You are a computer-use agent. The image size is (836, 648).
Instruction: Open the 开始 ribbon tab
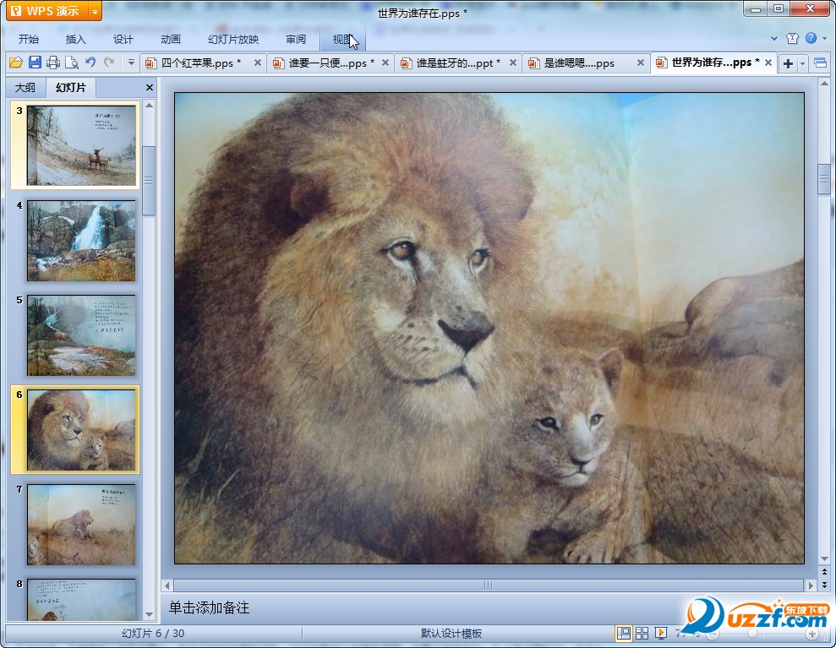click(28, 40)
